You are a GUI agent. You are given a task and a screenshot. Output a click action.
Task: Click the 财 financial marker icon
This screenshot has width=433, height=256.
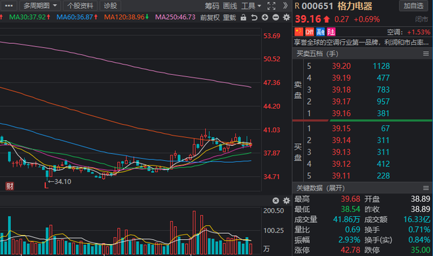(9, 186)
